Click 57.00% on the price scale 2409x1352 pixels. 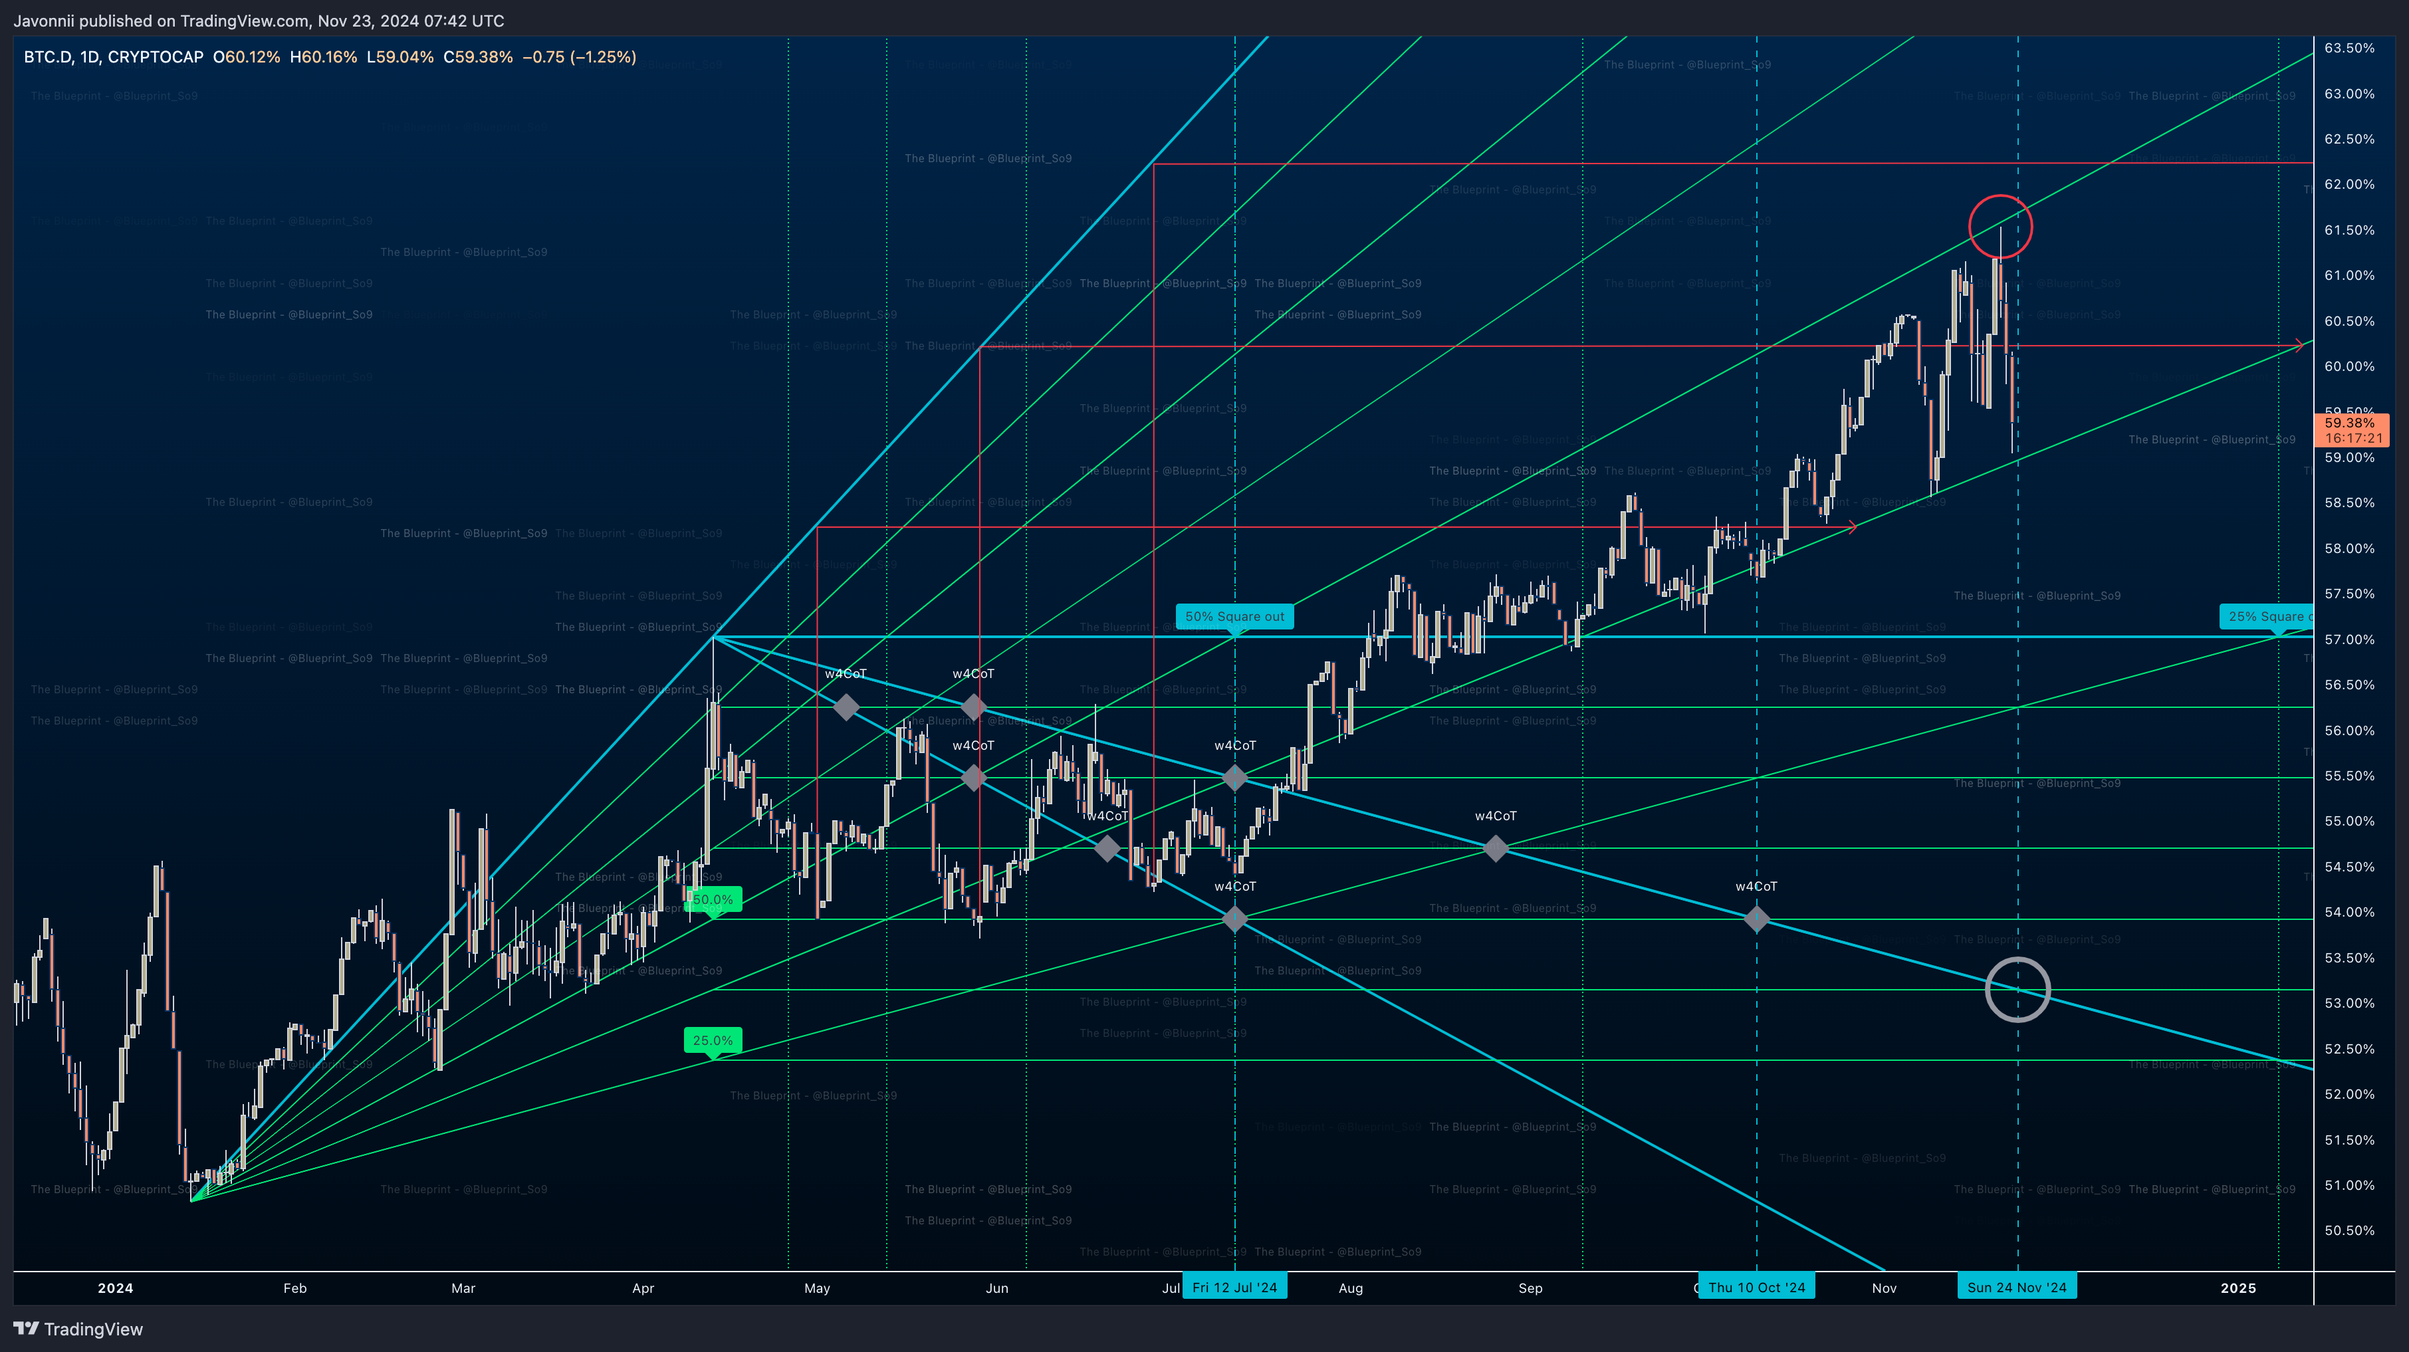click(2349, 639)
